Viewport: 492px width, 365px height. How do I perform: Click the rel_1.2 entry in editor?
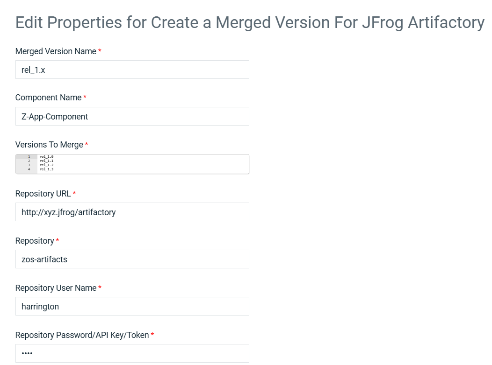[46, 165]
